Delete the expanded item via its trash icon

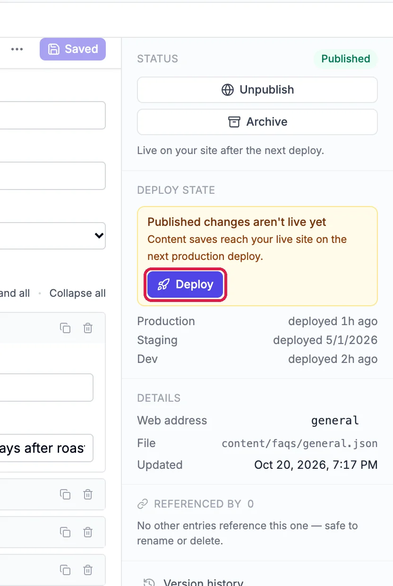pos(88,328)
